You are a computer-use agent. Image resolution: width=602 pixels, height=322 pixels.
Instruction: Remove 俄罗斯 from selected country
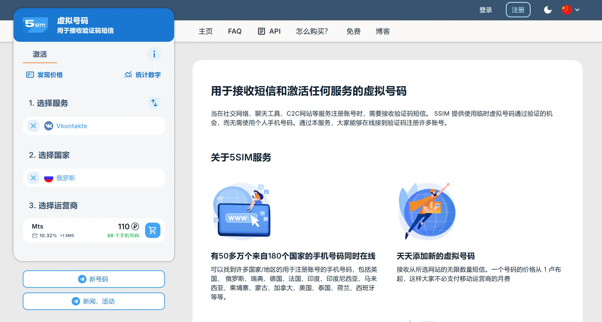[33, 178]
